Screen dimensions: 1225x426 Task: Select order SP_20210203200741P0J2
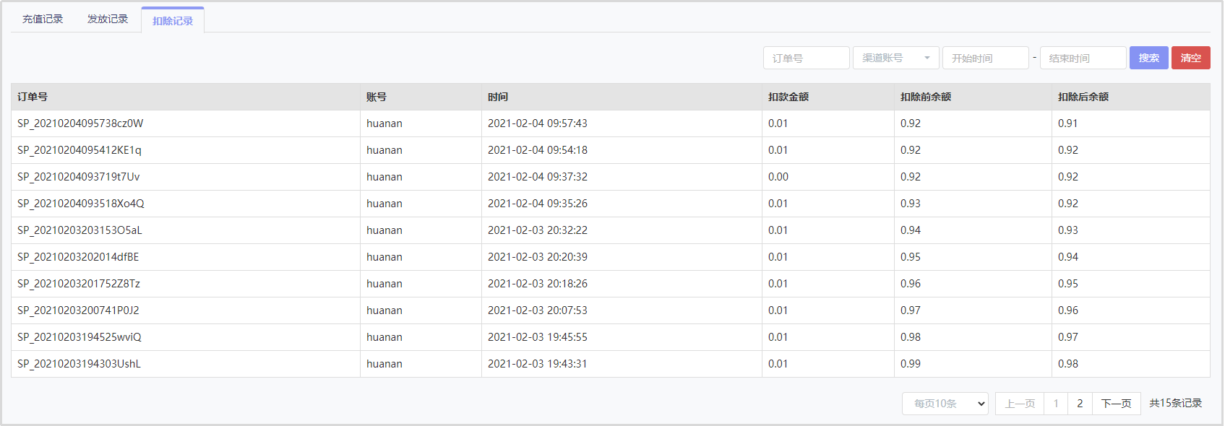[x=78, y=310]
